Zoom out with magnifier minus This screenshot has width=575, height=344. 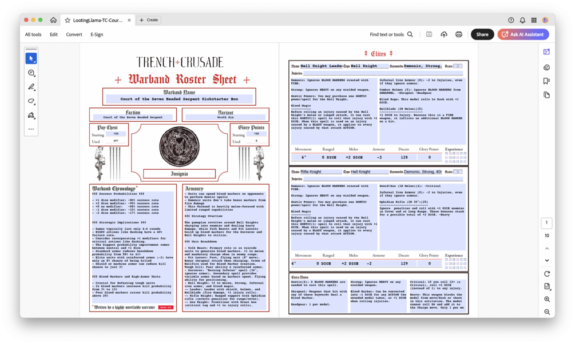pos(547,312)
